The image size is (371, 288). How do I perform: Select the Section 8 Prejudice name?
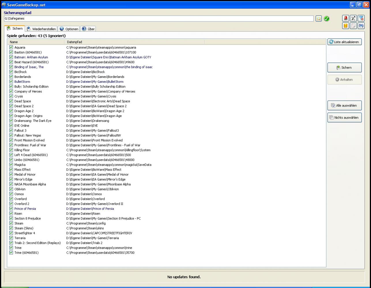pyautogui.click(x=28, y=219)
